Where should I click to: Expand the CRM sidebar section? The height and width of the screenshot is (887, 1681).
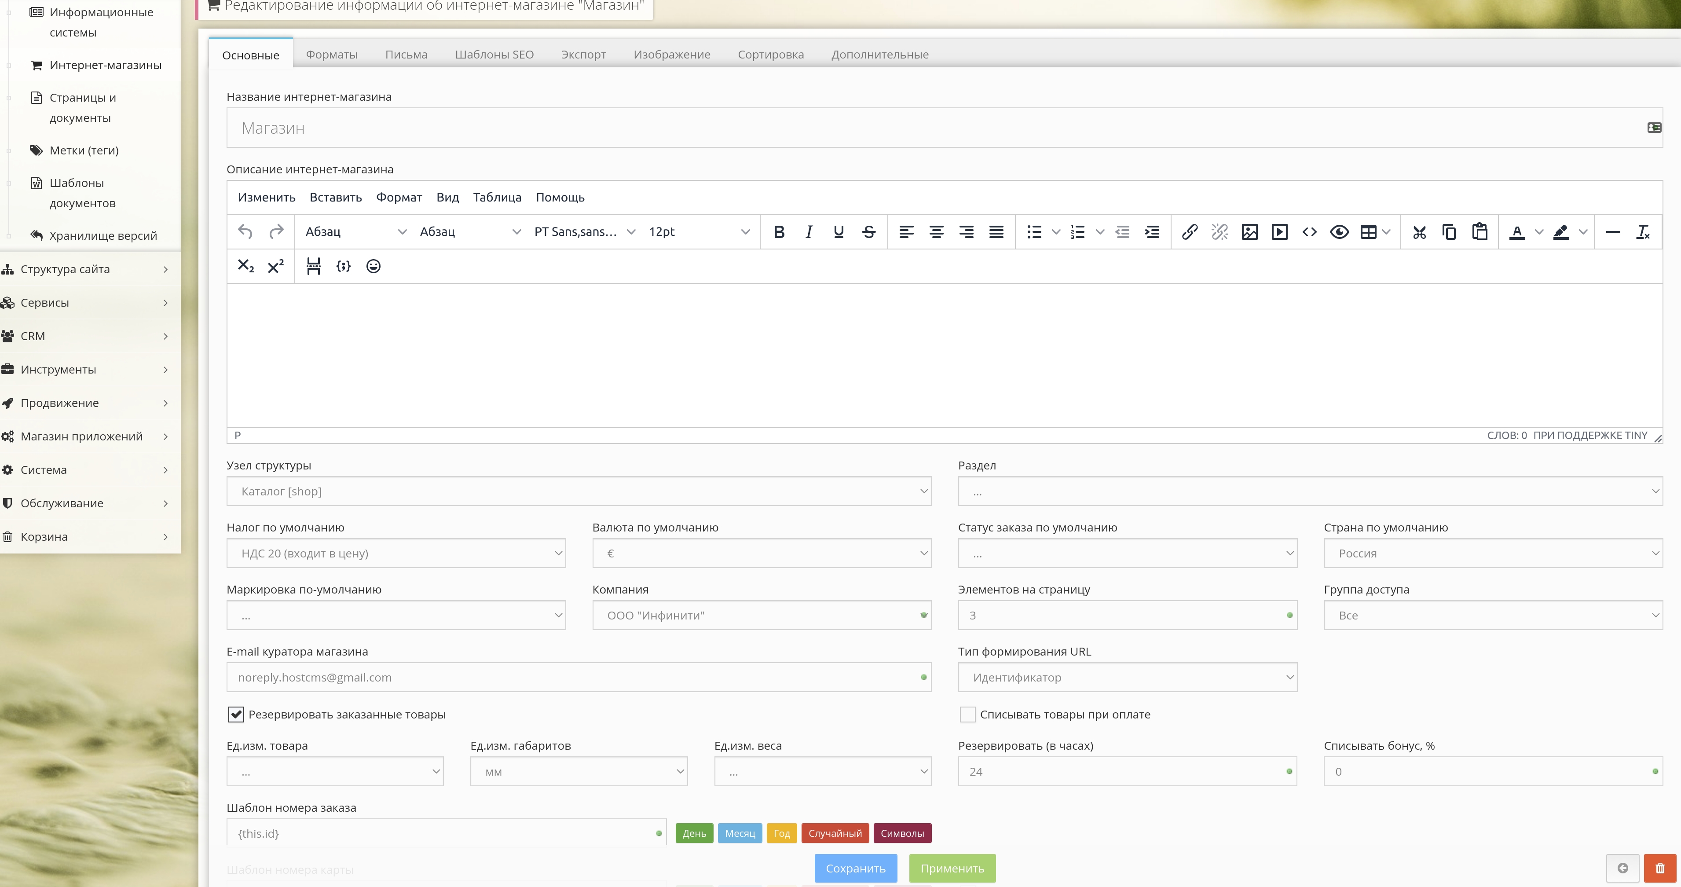click(90, 336)
